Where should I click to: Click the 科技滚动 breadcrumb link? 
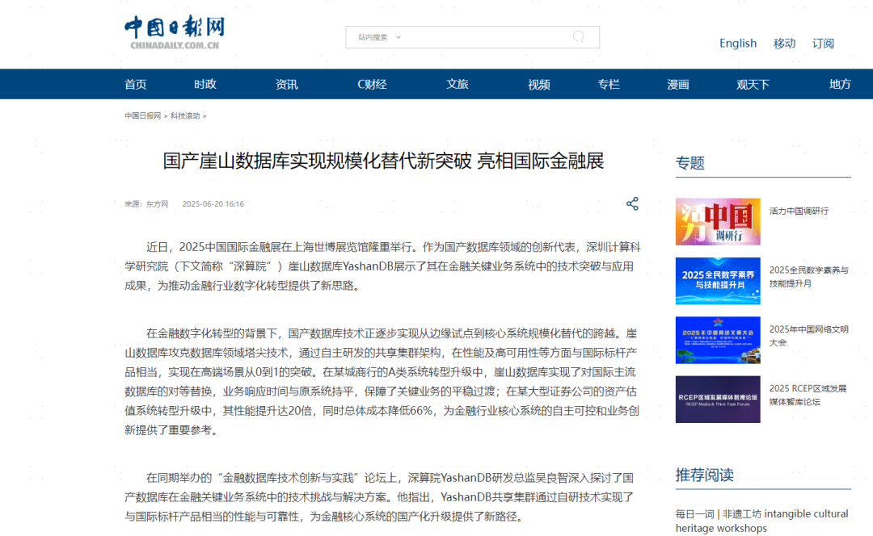tap(185, 115)
